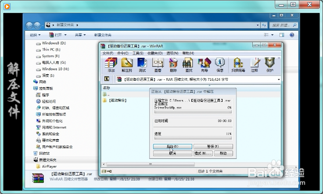Screen dimensions: 323x194
Task: Open the 收藏夹(O) menu in WinRAR
Action: [x=155, y=53]
